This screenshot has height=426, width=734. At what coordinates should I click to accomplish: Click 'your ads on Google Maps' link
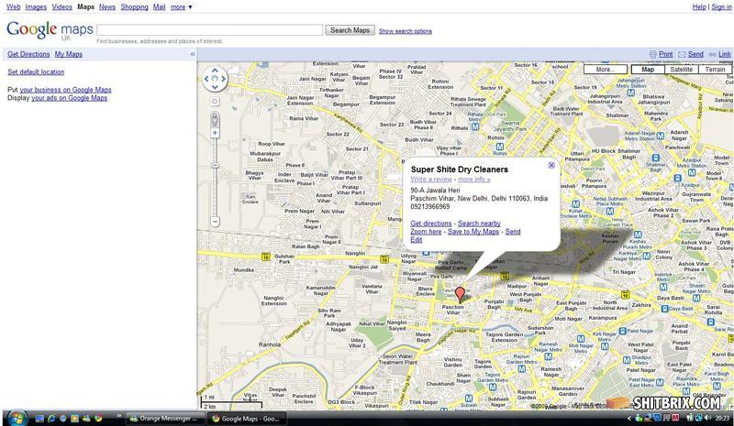tap(70, 98)
